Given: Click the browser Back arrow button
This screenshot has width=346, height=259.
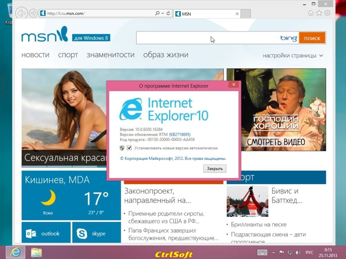Looking at the screenshot, I should coord(22,13).
